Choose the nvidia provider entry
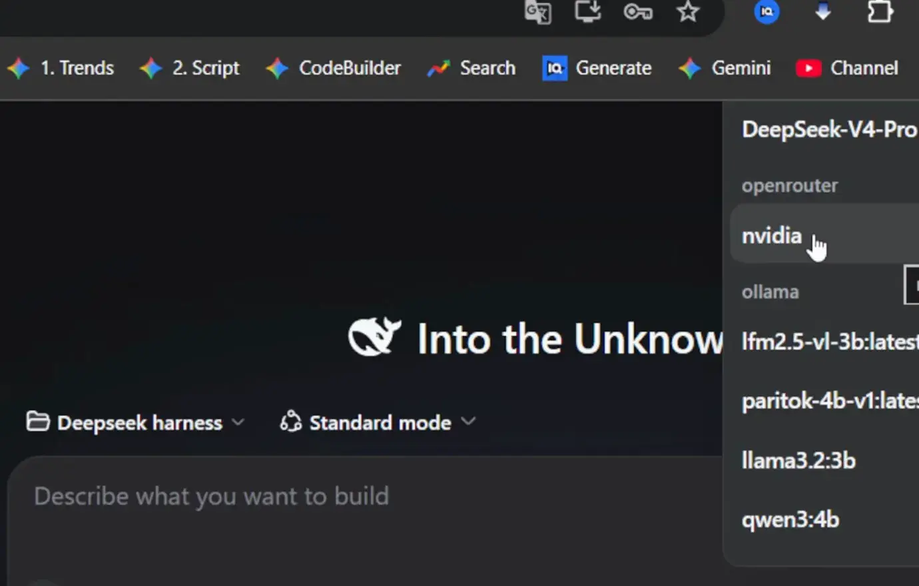Viewport: 919px width, 586px height. coord(824,235)
